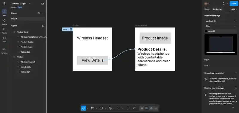Add a new page with plus icon
239x113 pixels.
pyautogui.click(x=43, y=13)
